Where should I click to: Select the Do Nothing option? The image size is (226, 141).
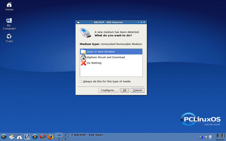pyautogui.click(x=111, y=63)
